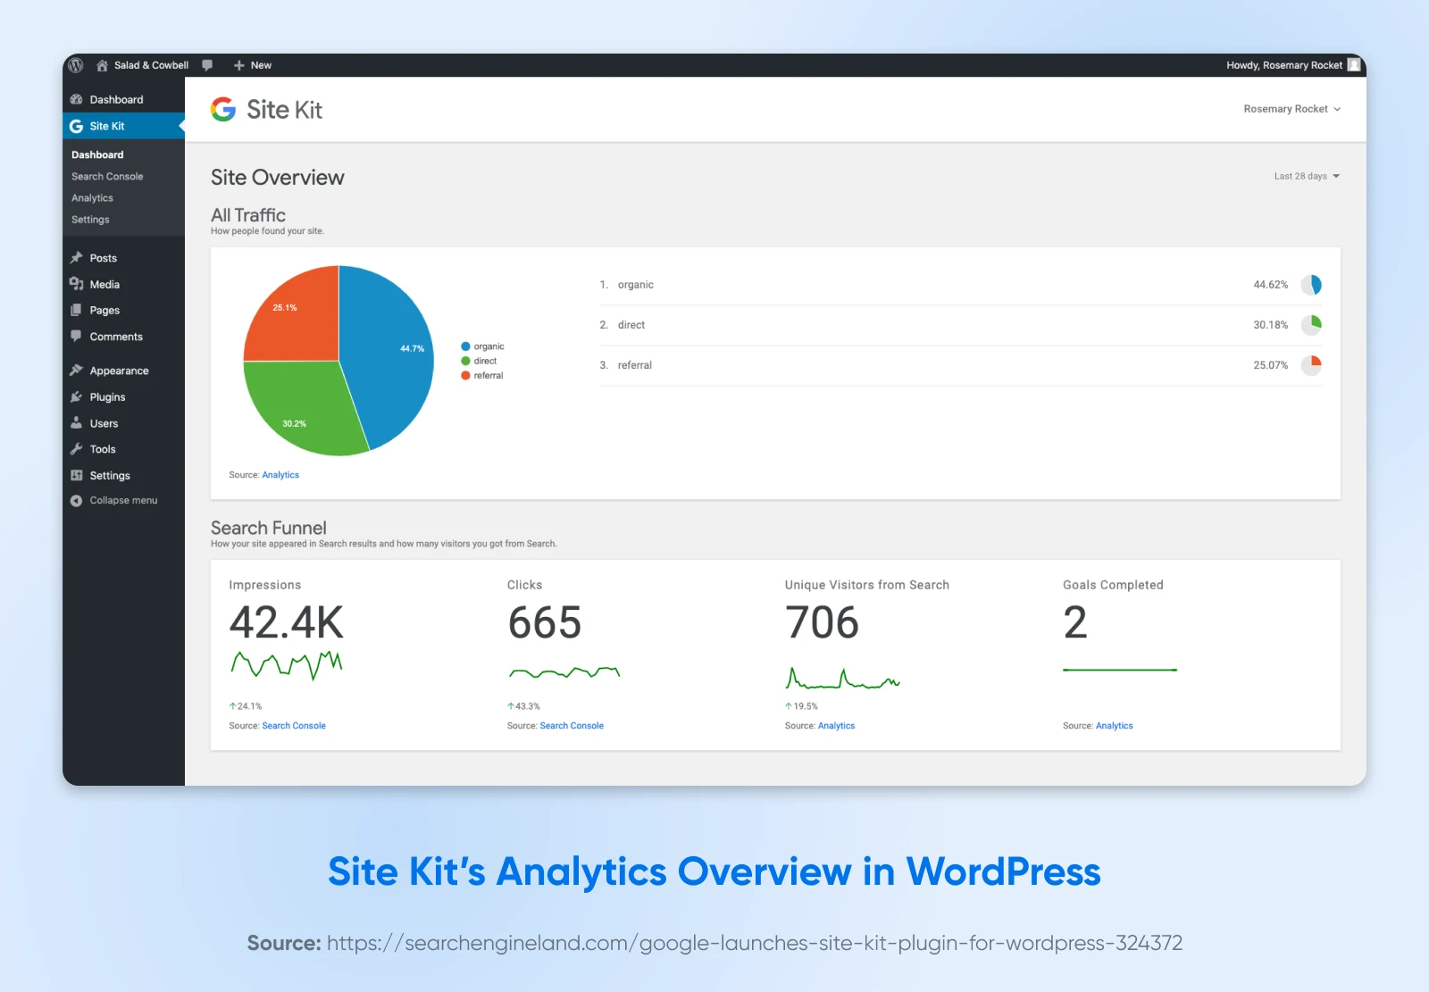Expand the Rosemary Rocket account dropdown
Screen dimensions: 1429x992
1291,109
